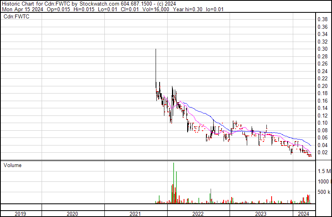
Task: Click the gray volume bar in 2022
Action: tap(211, 196)
